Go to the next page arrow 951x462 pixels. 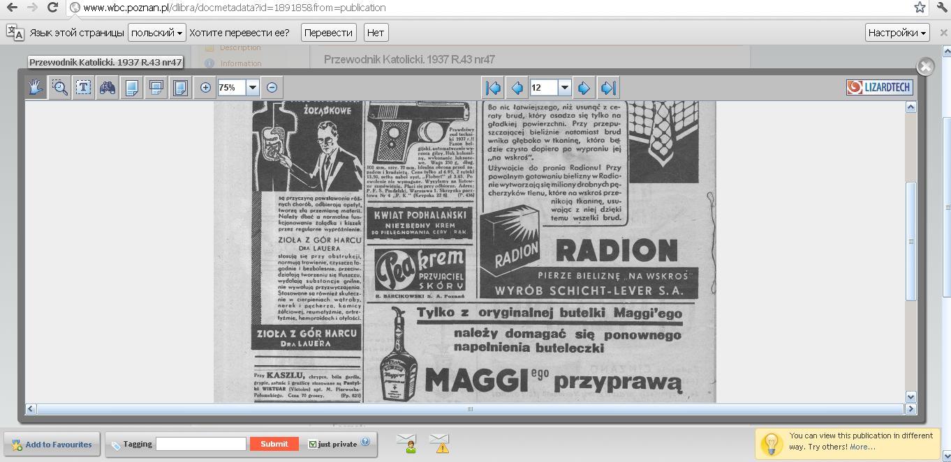(x=584, y=88)
